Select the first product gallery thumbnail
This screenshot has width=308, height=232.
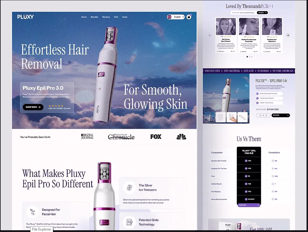(x=210, y=117)
